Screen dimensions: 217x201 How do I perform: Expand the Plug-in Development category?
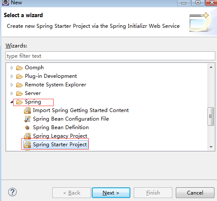click(x=12, y=76)
